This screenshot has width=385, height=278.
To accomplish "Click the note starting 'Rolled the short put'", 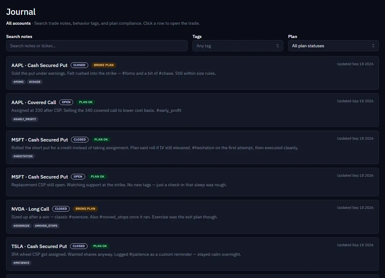I will pos(155,148).
